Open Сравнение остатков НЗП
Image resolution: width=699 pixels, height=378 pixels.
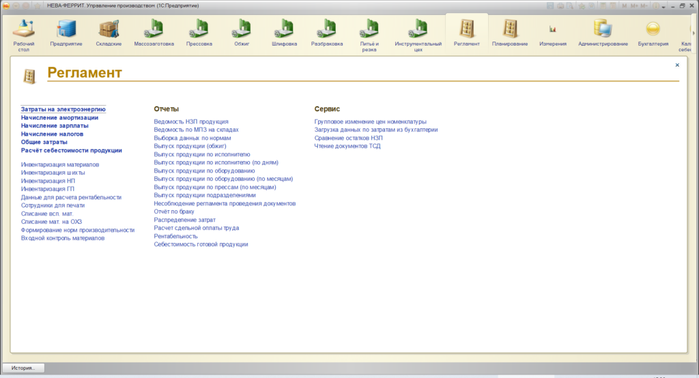[x=348, y=138]
